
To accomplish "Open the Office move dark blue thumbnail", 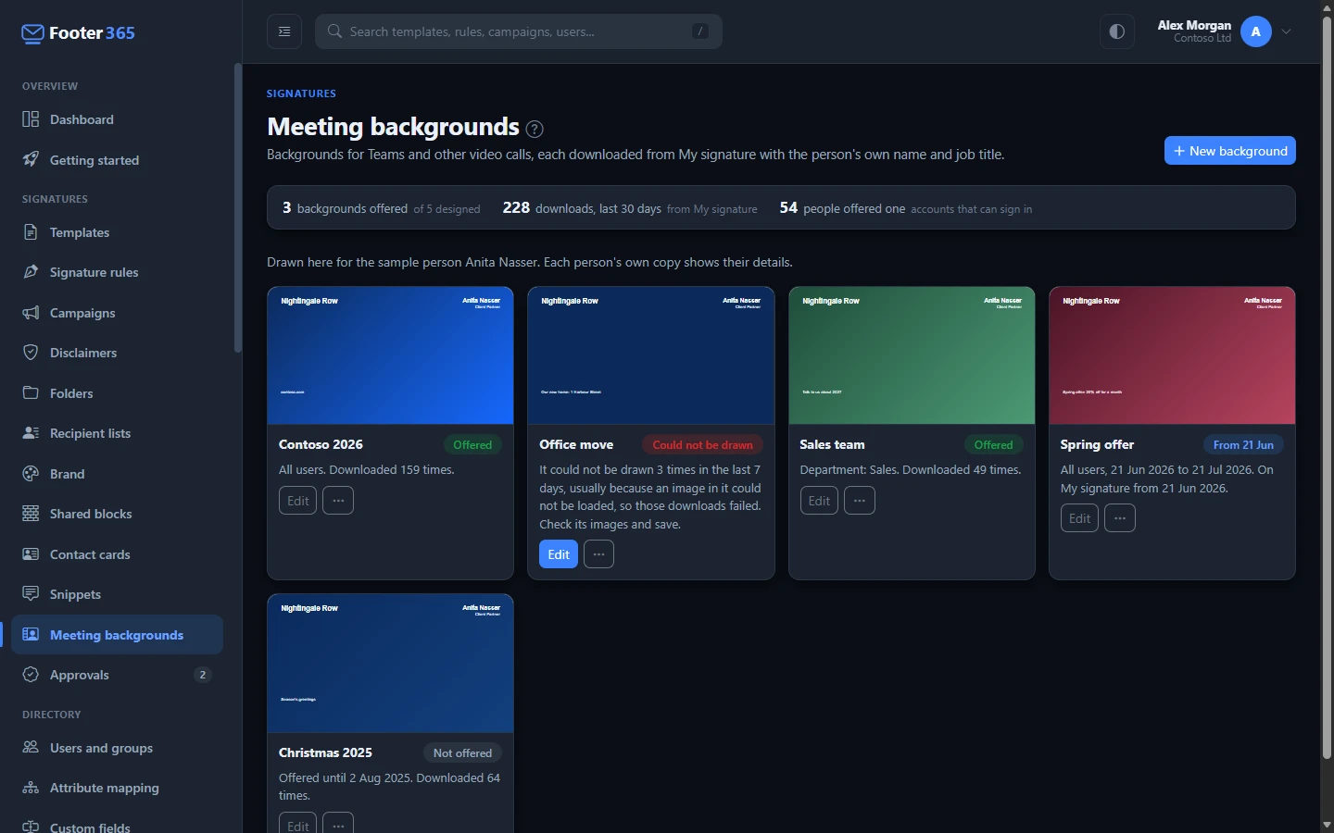I will coord(651,355).
